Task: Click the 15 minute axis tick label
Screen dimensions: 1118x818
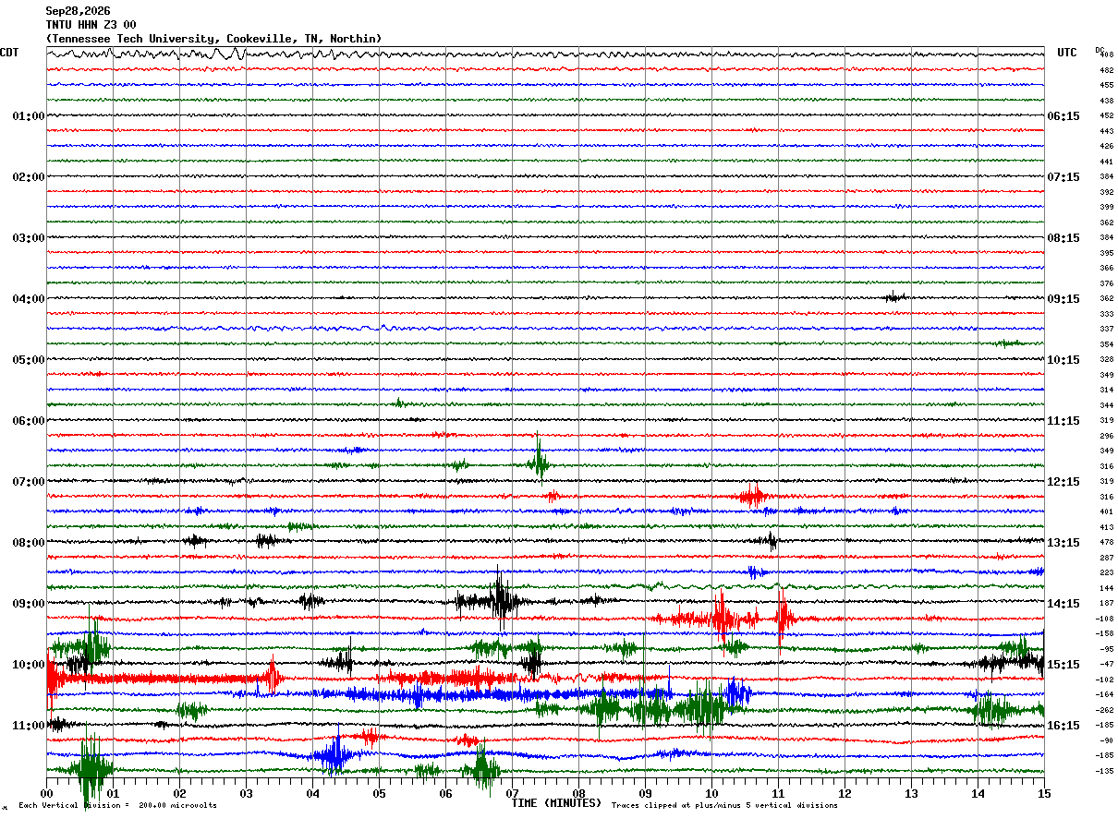Action: [x=1044, y=793]
